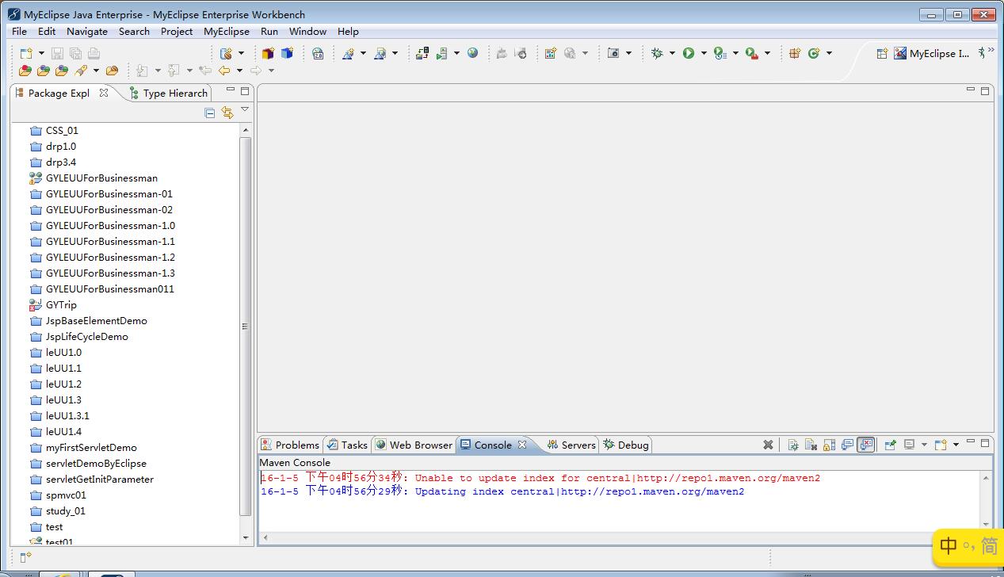Click the Print toolbar icon

pos(94,53)
